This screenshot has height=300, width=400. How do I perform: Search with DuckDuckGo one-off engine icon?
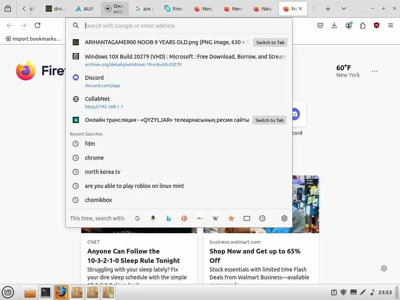184,218
